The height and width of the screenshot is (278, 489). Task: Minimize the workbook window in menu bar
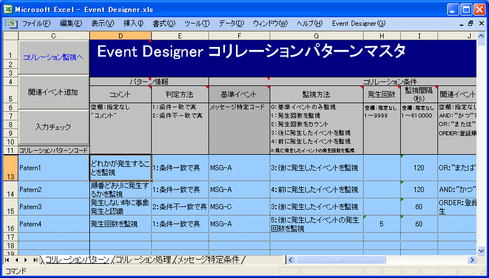click(462, 24)
